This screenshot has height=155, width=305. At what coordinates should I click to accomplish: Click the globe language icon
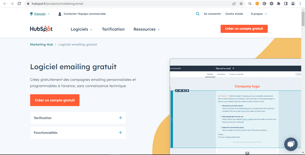tap(32, 14)
